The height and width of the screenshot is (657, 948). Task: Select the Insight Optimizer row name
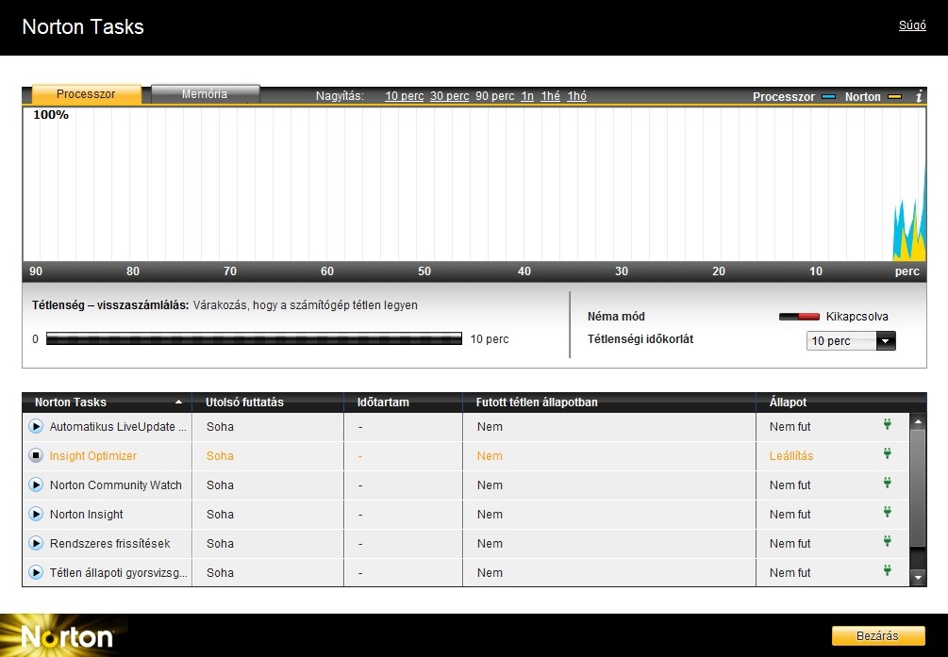pyautogui.click(x=93, y=455)
